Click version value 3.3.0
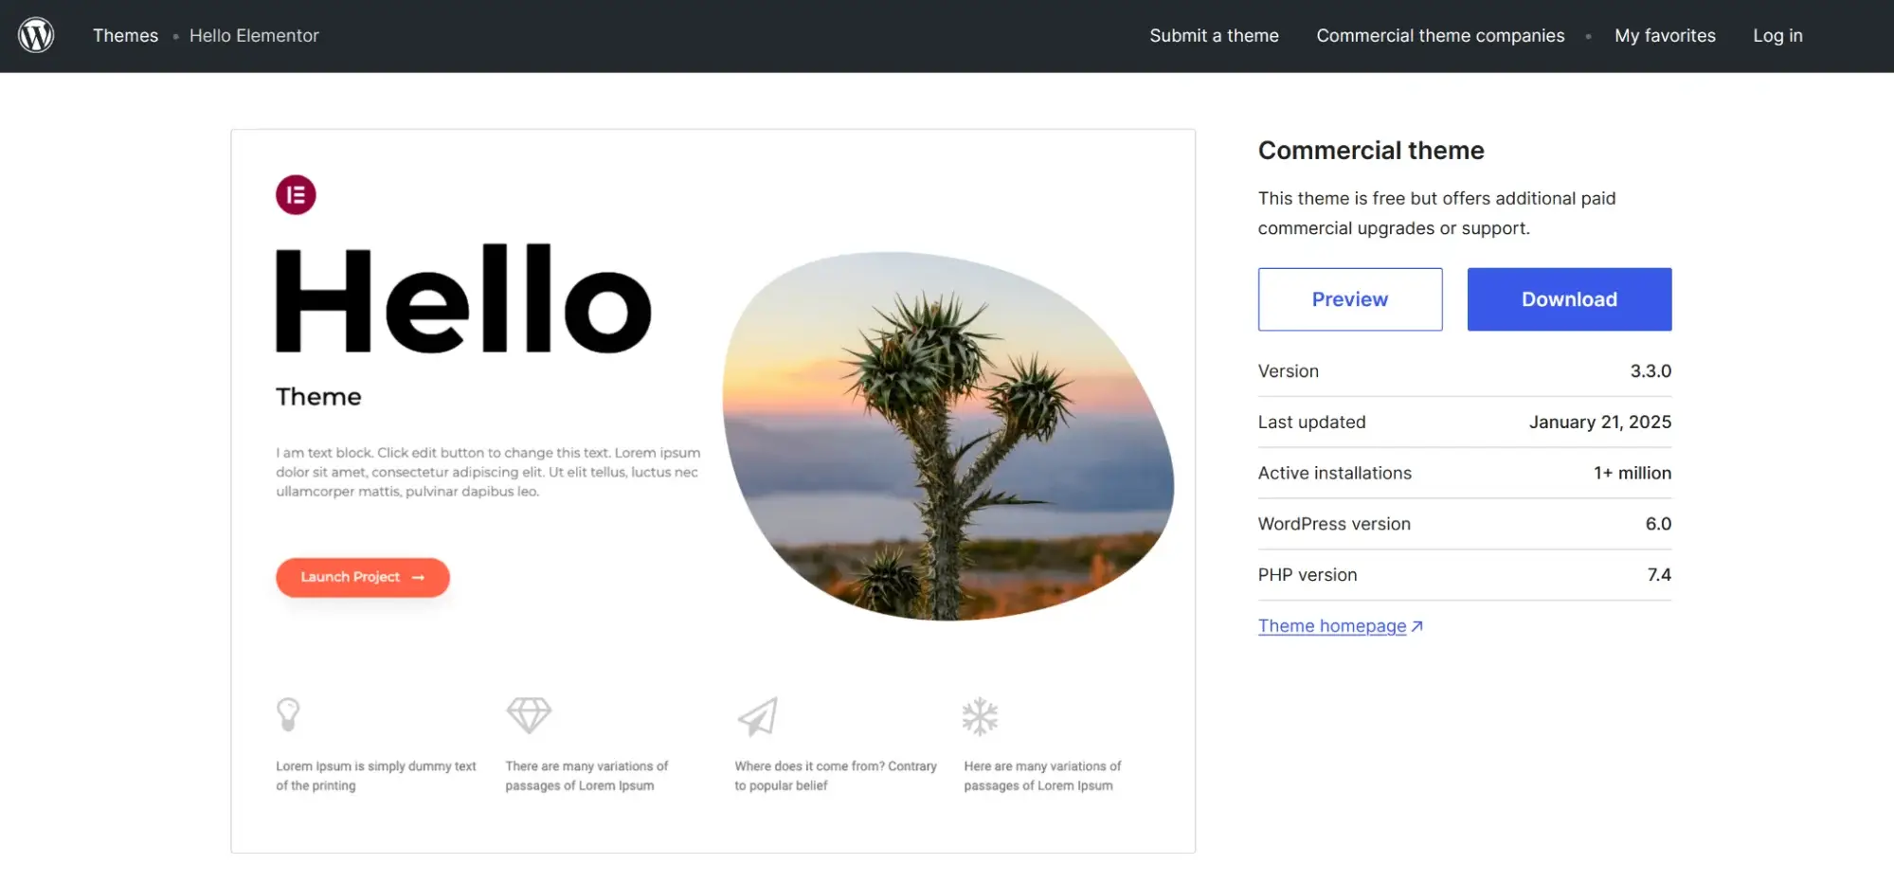This screenshot has width=1894, height=882. (1650, 371)
